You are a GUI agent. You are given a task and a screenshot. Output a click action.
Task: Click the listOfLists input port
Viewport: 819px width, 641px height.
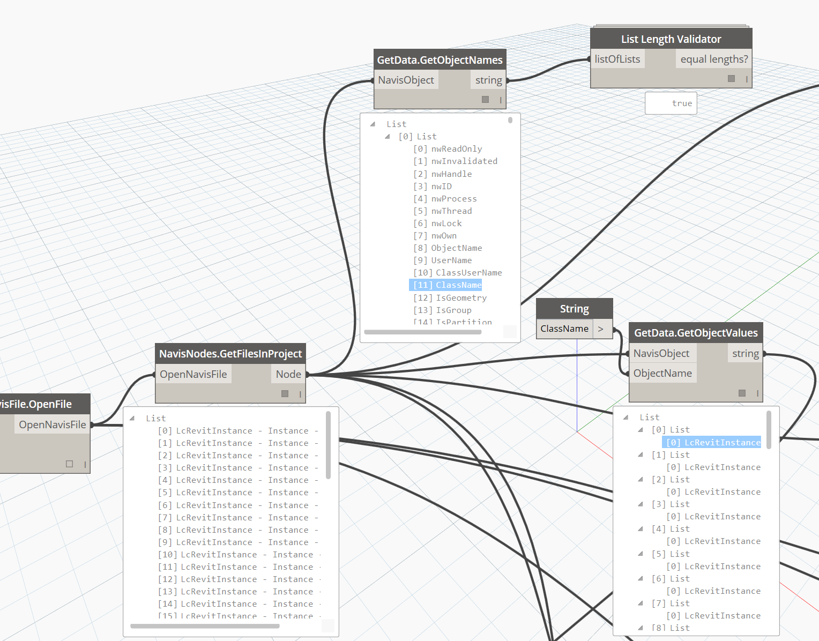tap(617, 59)
